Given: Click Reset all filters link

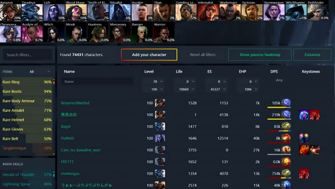Looking at the screenshot, I should point(203,54).
